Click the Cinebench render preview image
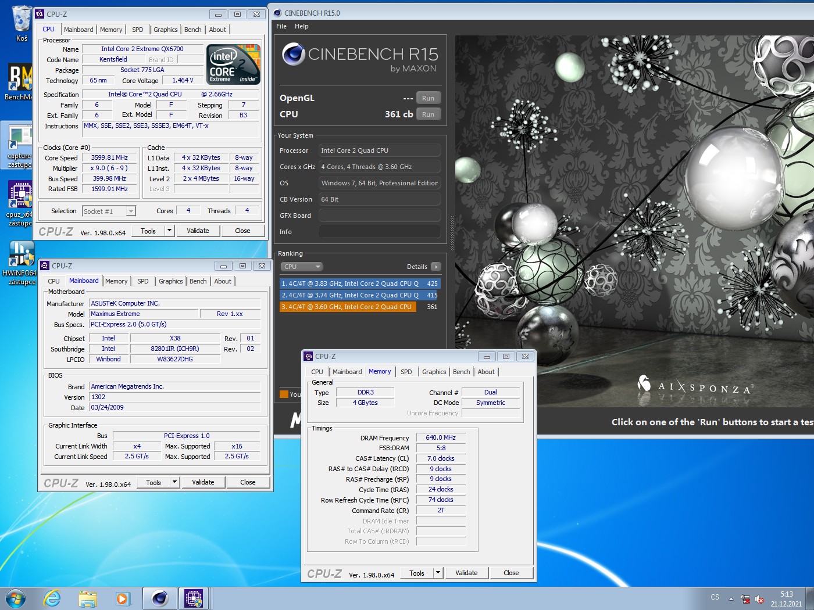 pyautogui.click(x=634, y=221)
